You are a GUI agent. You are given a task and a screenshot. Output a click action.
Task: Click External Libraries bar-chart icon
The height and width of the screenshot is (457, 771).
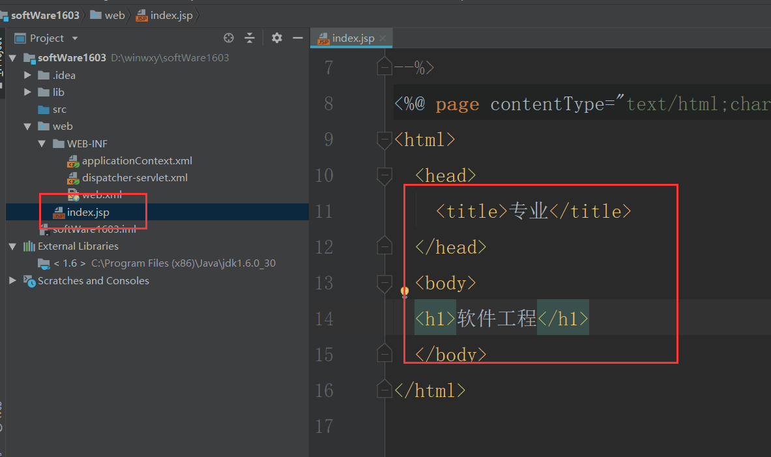(29, 246)
